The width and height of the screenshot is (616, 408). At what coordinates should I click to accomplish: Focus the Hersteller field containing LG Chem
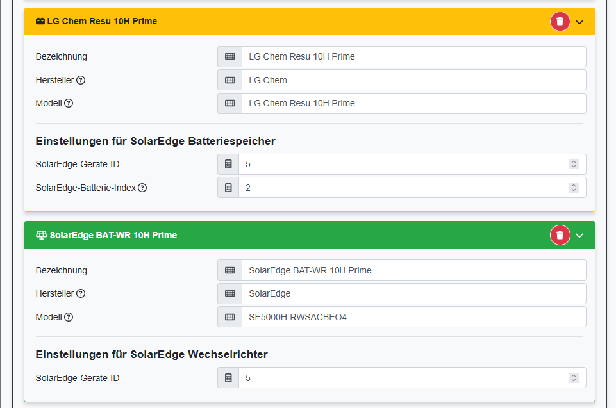coord(413,80)
